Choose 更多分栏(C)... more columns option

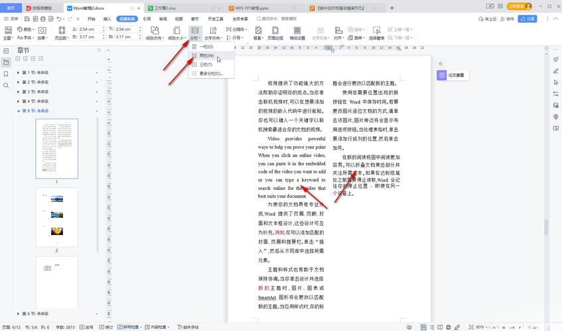pyautogui.click(x=212, y=73)
